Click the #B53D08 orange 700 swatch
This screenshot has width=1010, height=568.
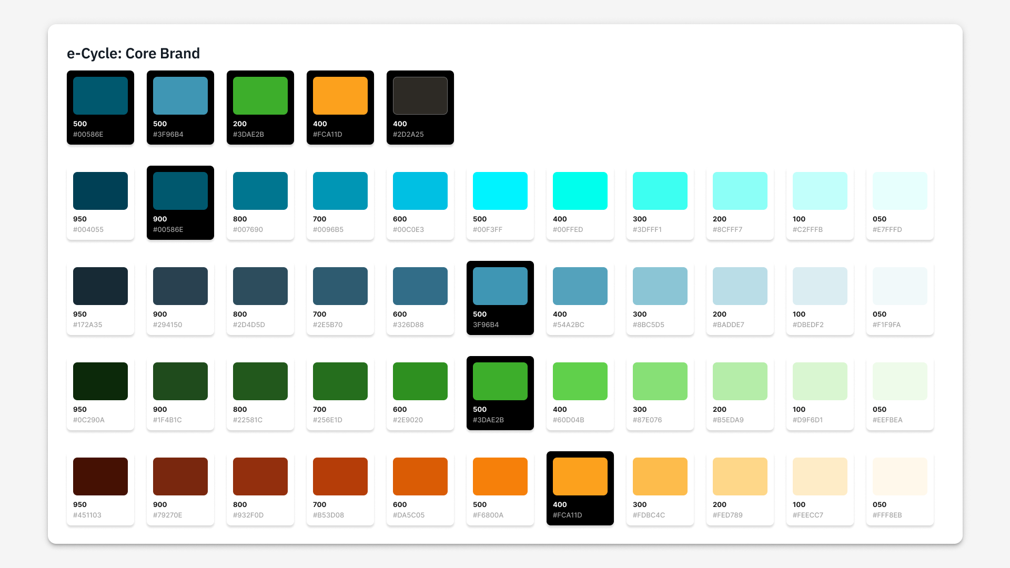340,476
